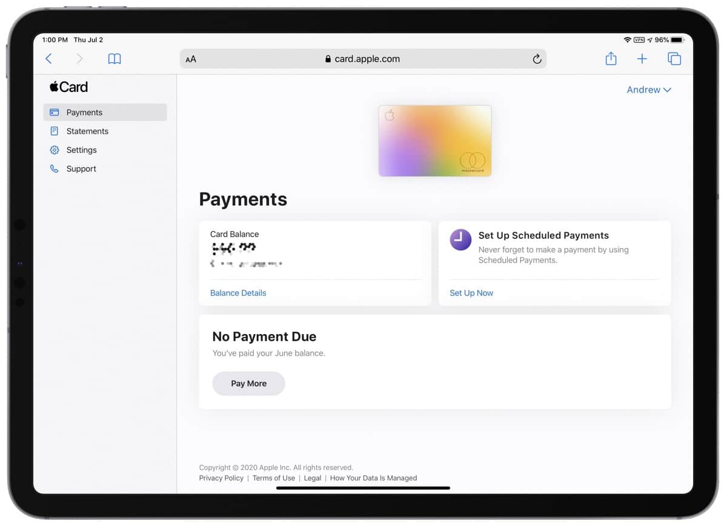Reload the page with the refresh icon
This screenshot has height=527, width=727.
536,59
